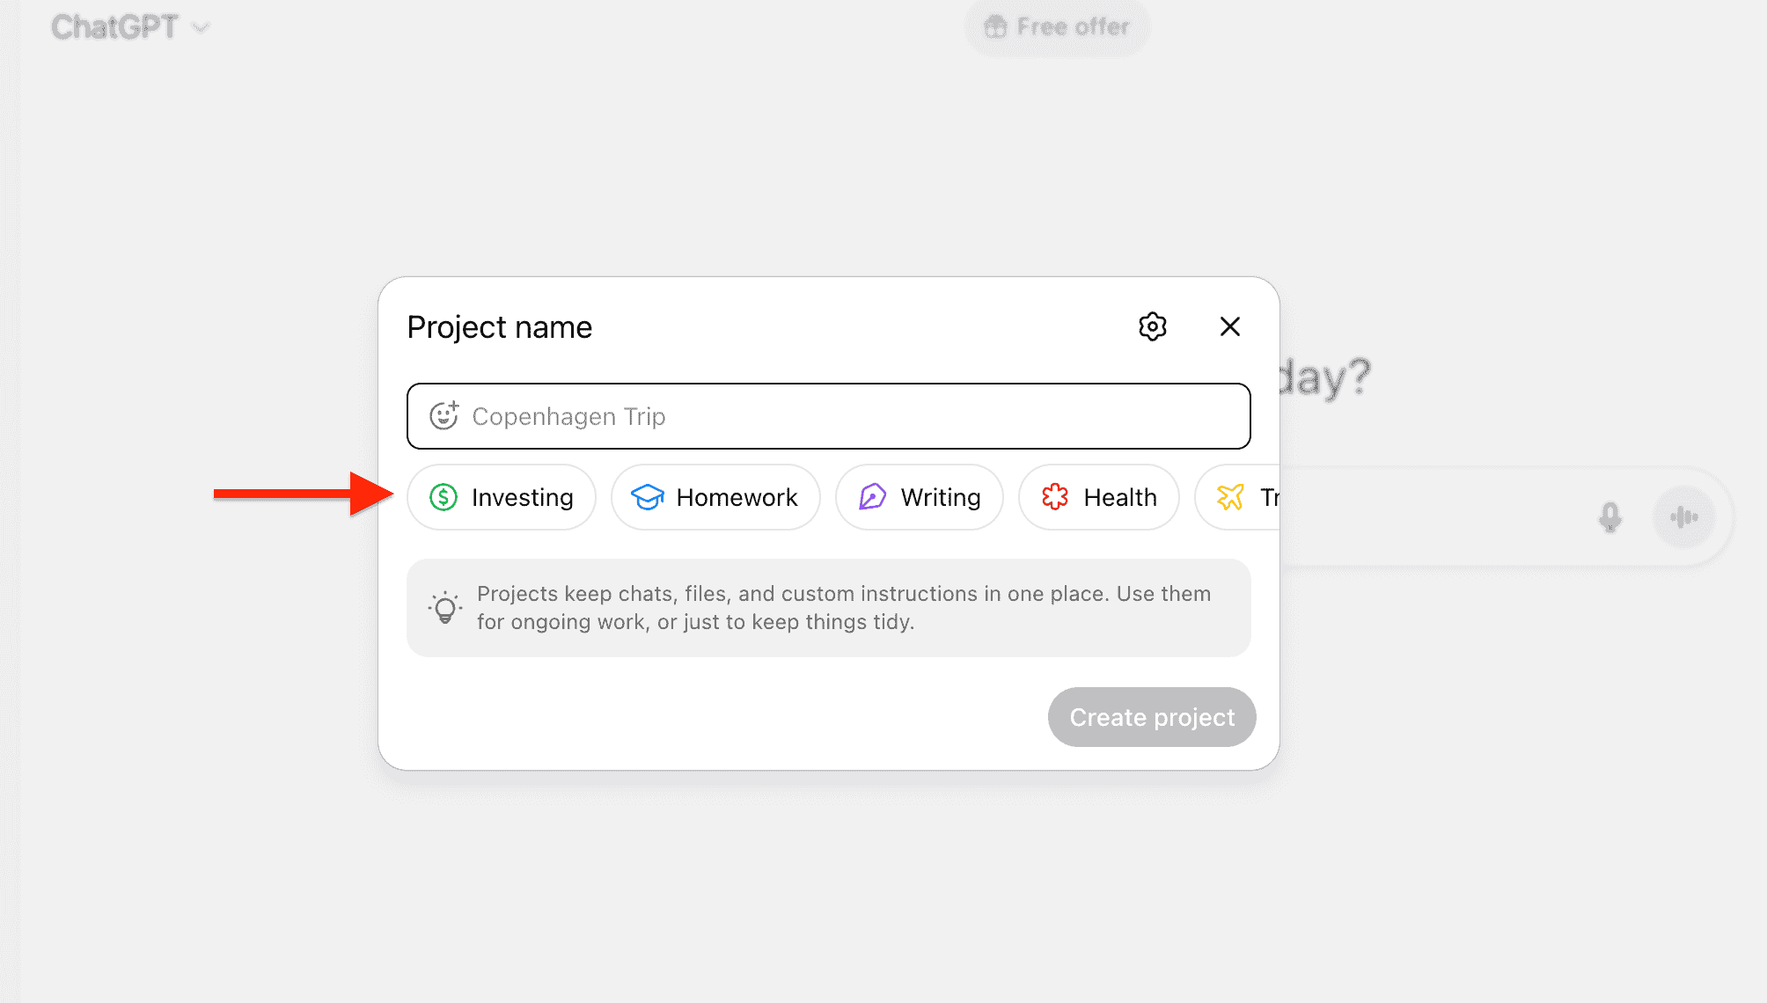Click the microphone dictation icon
Image resolution: width=1767 pixels, height=1003 pixels.
tap(1609, 517)
